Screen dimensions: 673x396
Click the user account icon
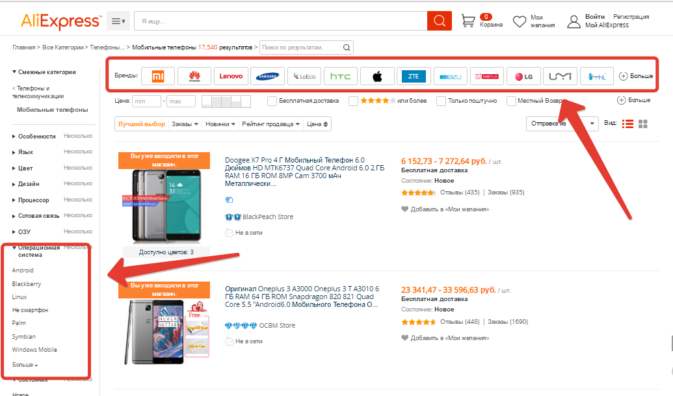pos(574,21)
